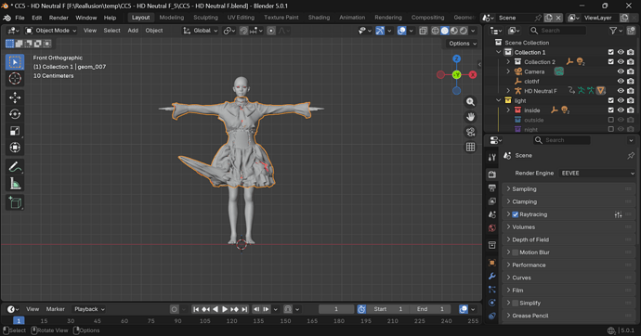Hide HD Neutral F with eye icon

[x=621, y=91]
